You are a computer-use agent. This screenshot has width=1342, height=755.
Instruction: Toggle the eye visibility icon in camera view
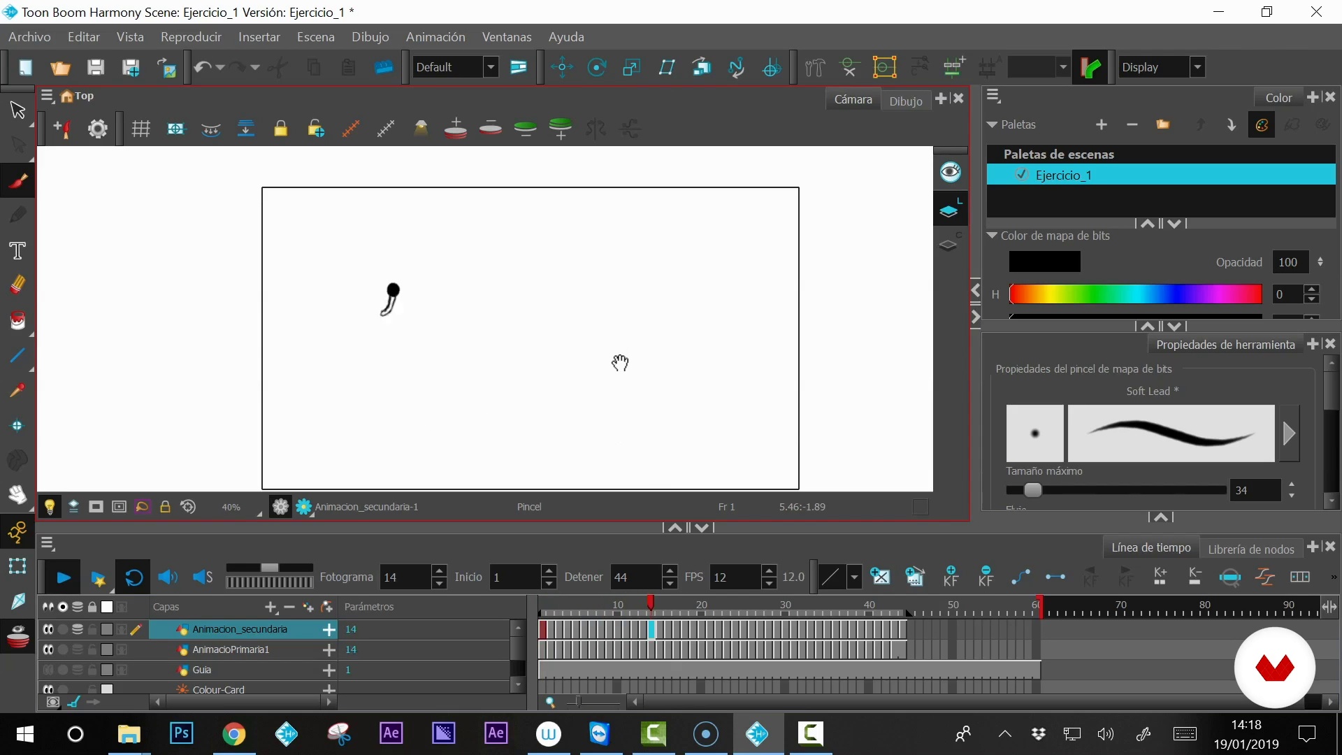click(x=950, y=172)
